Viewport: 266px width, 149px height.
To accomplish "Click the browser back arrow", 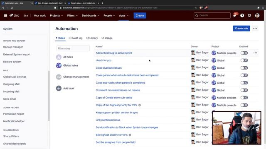I will 3,8.
